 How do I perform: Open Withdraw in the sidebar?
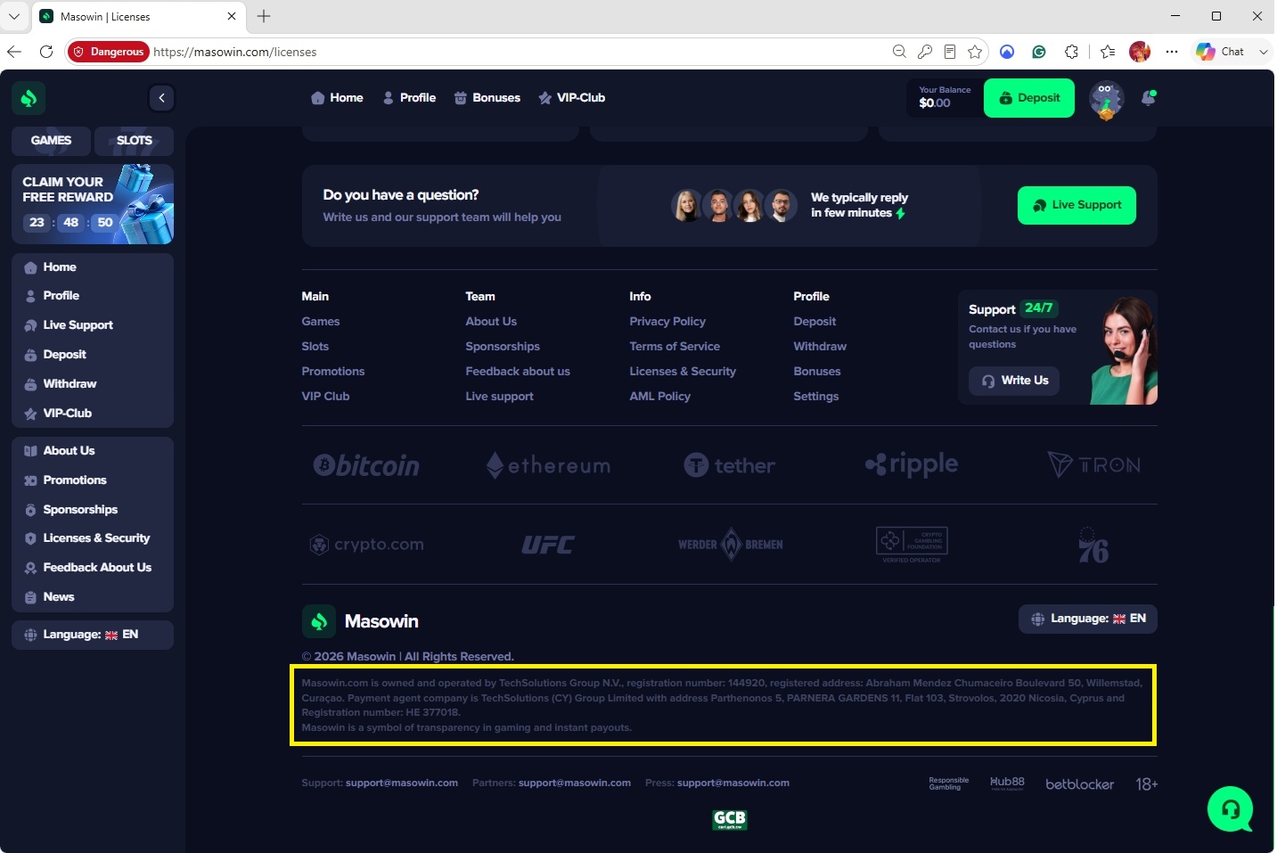(93, 384)
